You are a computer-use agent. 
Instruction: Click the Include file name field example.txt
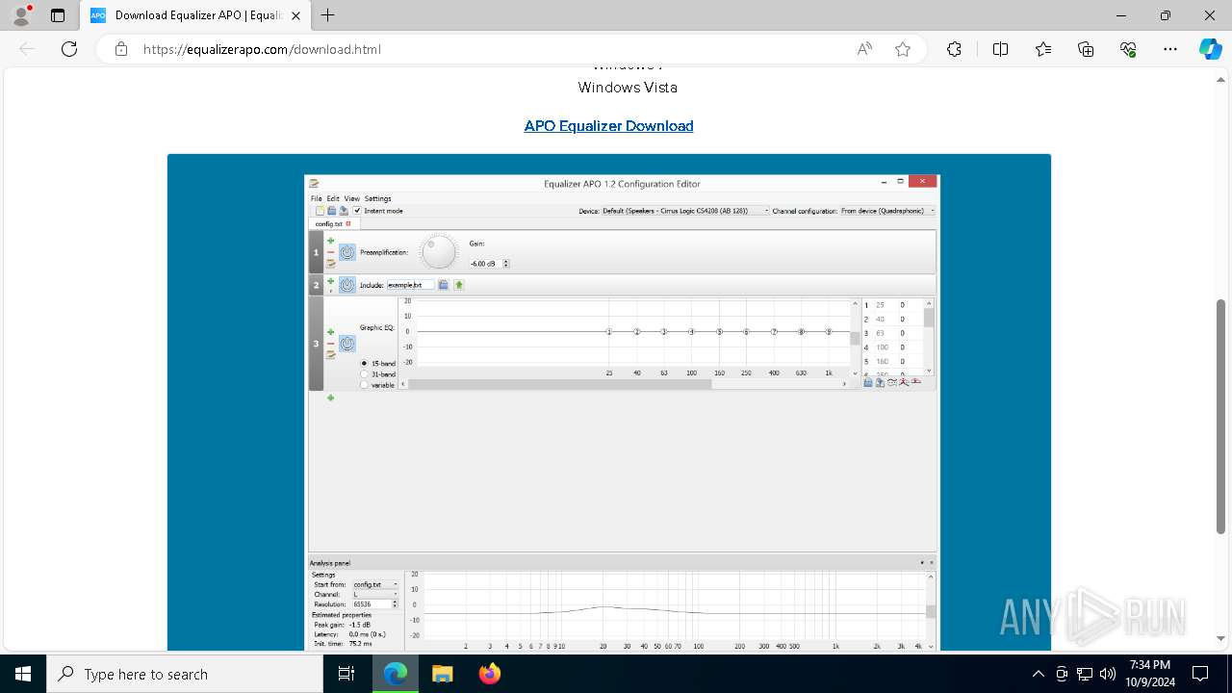point(410,285)
